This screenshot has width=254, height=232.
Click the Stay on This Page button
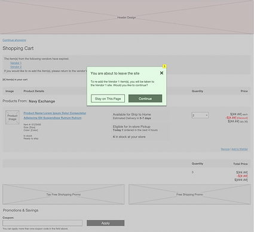tap(108, 98)
